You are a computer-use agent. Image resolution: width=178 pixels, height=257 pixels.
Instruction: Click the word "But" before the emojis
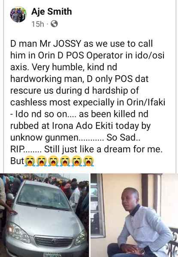coord(17,161)
